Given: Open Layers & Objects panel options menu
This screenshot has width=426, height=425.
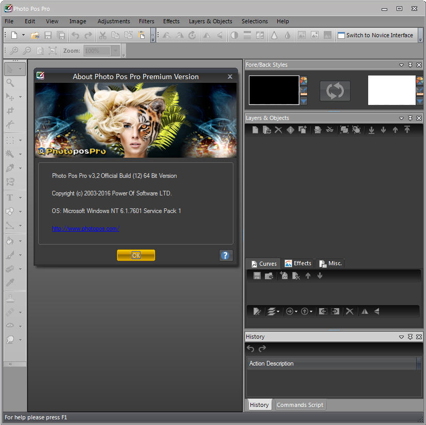Looking at the screenshot, I should click(401, 118).
